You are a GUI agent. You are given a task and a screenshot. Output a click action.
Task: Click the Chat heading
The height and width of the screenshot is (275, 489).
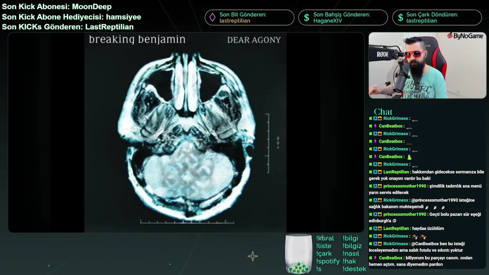click(383, 112)
